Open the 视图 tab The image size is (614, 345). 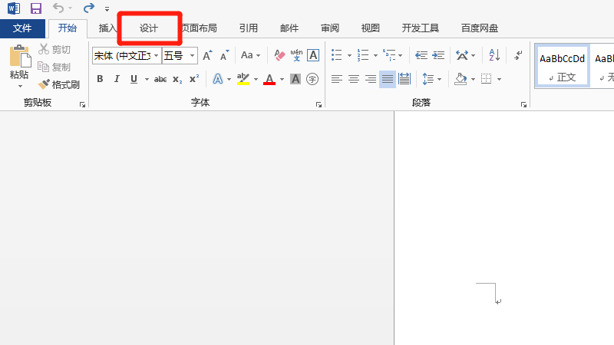click(x=371, y=28)
